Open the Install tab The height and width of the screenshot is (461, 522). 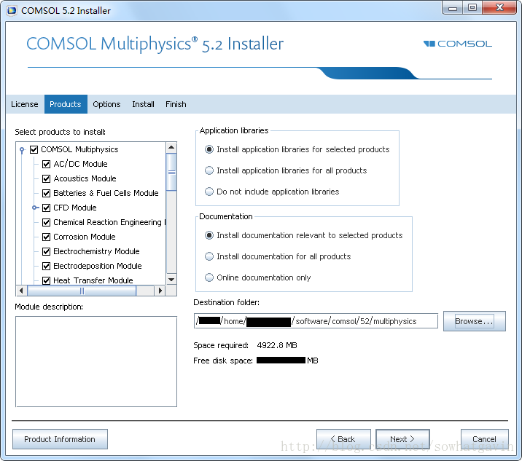[143, 104]
